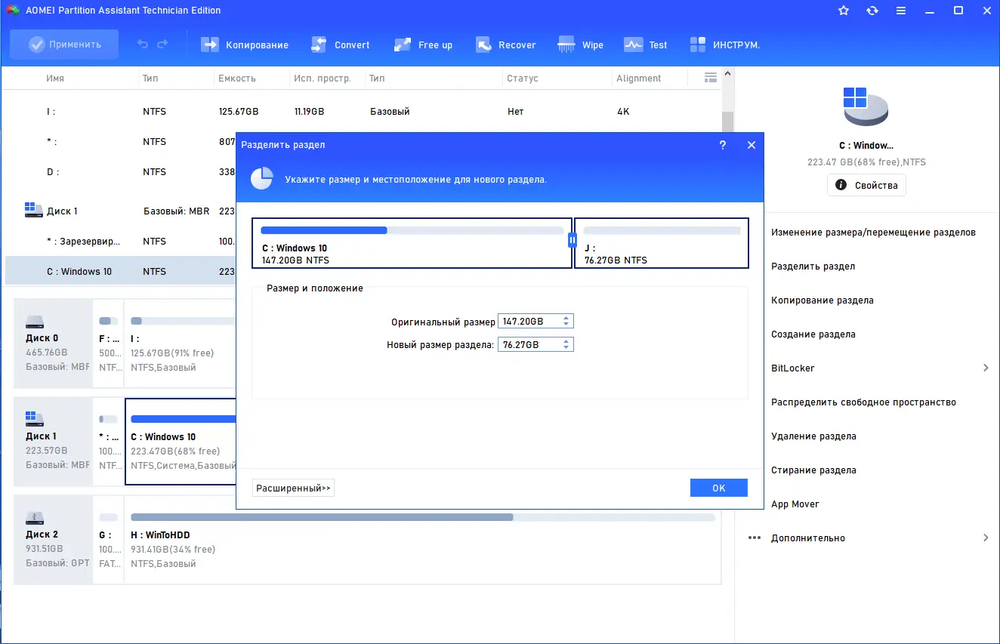Open the Convert tool
The image size is (1000, 644).
point(340,45)
